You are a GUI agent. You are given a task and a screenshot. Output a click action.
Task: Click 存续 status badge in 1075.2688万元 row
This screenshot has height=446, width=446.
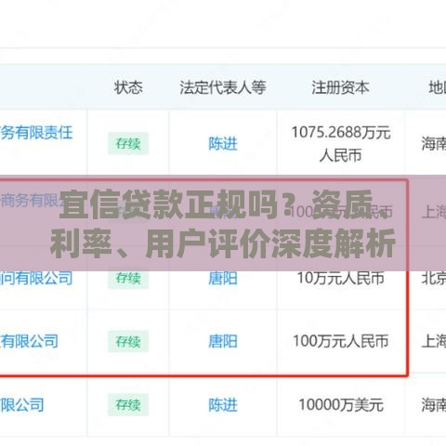pyautogui.click(x=128, y=143)
